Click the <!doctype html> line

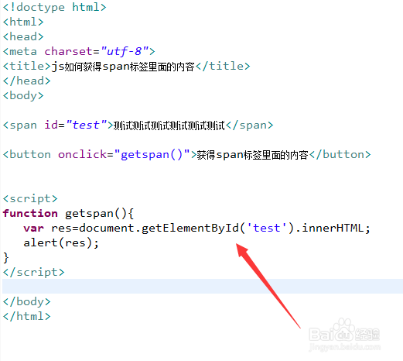54,7
